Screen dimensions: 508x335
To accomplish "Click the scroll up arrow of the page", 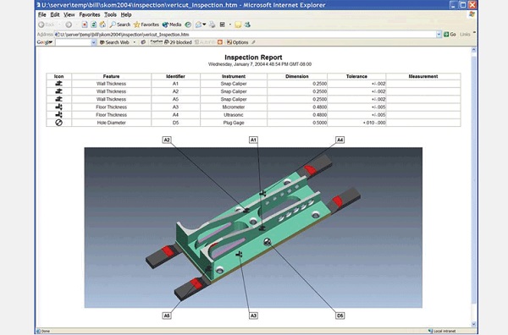I will (473, 50).
